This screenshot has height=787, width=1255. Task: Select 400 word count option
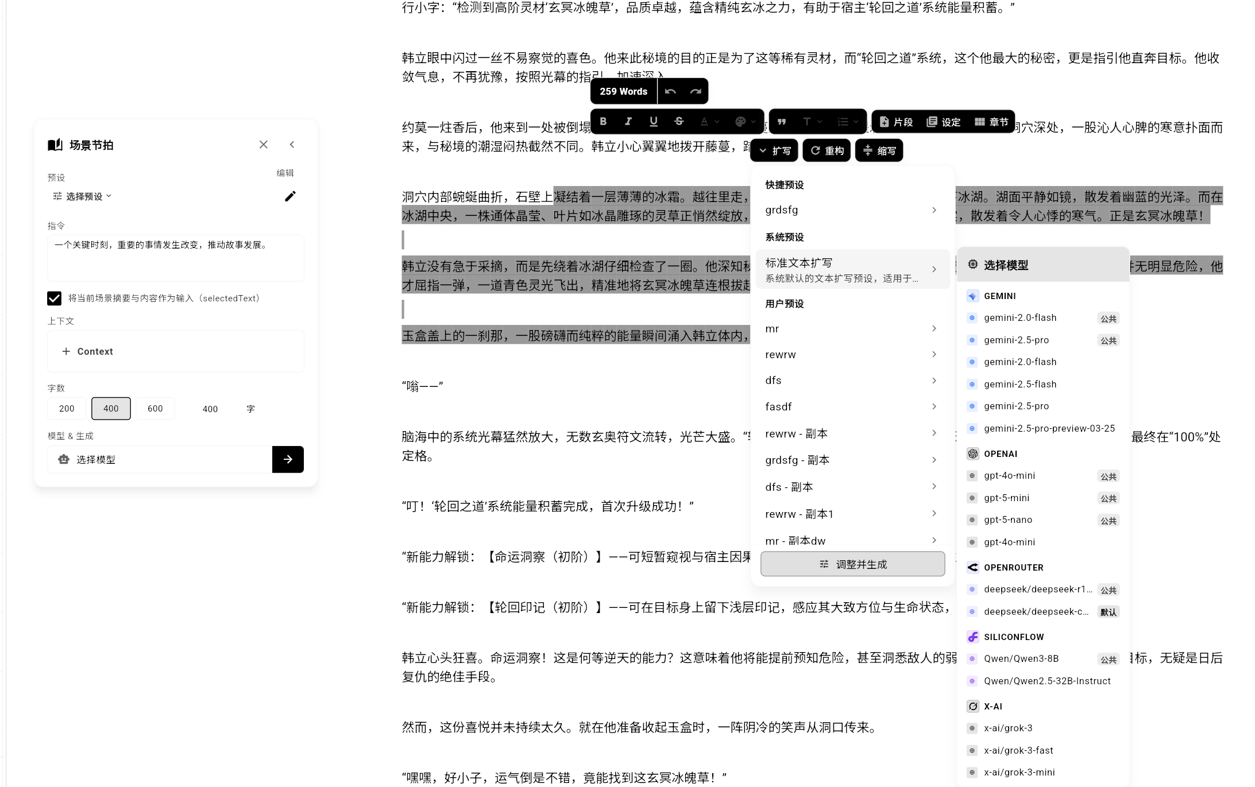(111, 409)
